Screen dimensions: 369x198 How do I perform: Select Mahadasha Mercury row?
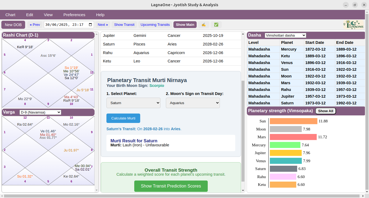(306, 49)
